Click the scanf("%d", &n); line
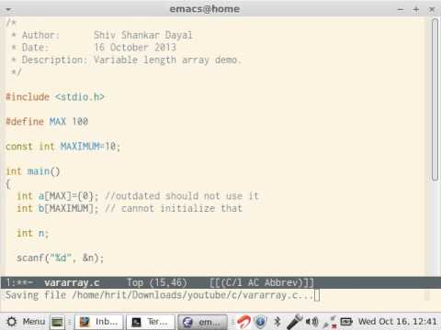Image resolution: width=441 pixels, height=330 pixels. pos(61,258)
